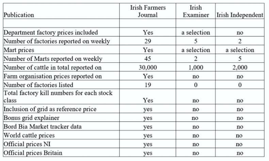Click the Irish Independent column header
The width and height of the screenshot is (269, 161).
(x=240, y=15)
